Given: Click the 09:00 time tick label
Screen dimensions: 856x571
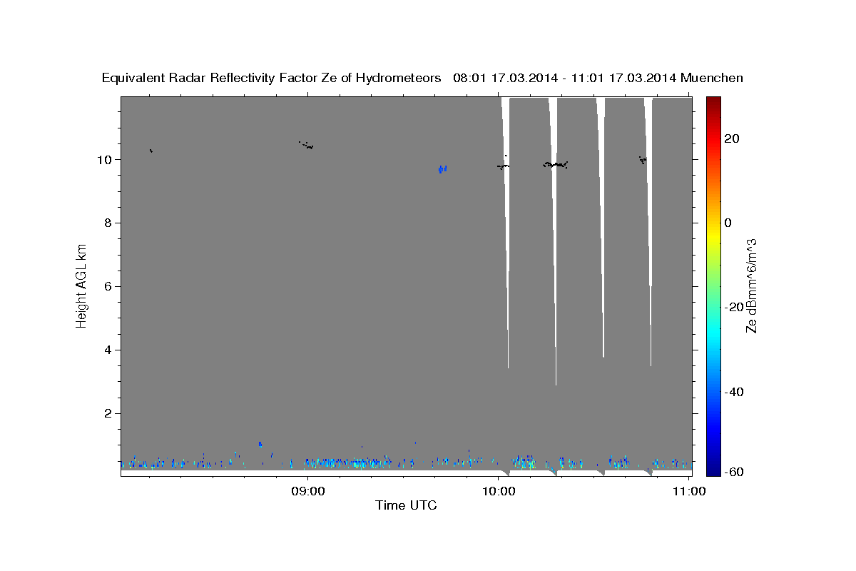Looking at the screenshot, I should click(308, 491).
